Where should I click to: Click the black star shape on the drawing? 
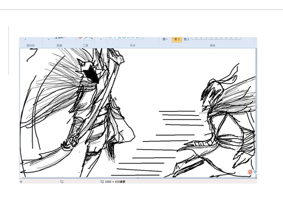click(91, 74)
